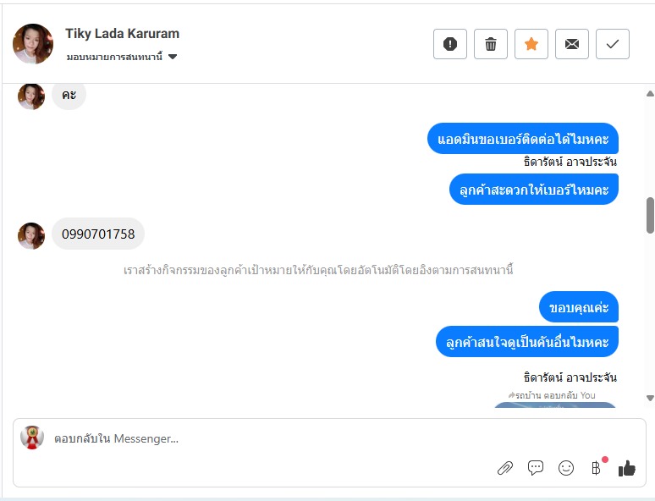
Task: Open the assign conversation dropdown arrow
Action: [x=173, y=57]
